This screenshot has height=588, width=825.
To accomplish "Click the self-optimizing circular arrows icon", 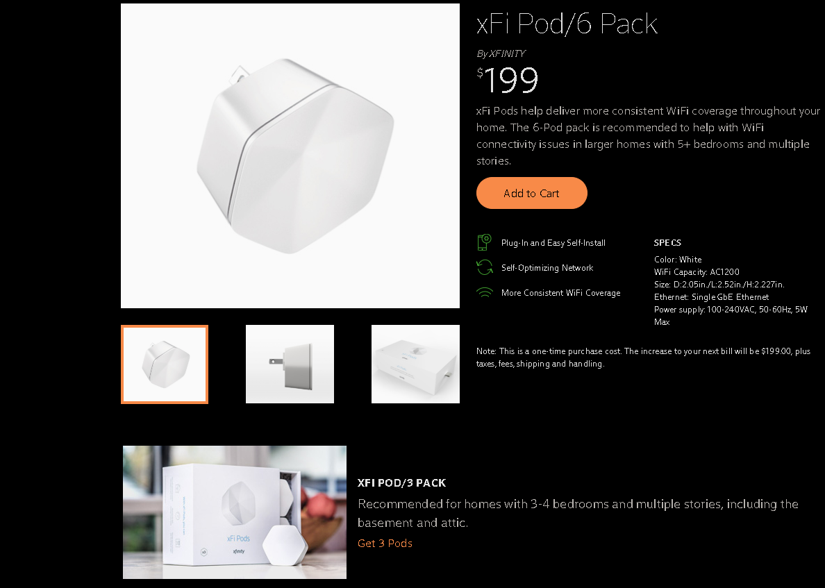I will 485,267.
